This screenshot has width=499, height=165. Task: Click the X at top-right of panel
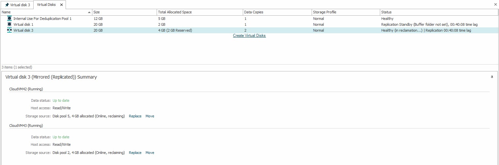point(495,5)
